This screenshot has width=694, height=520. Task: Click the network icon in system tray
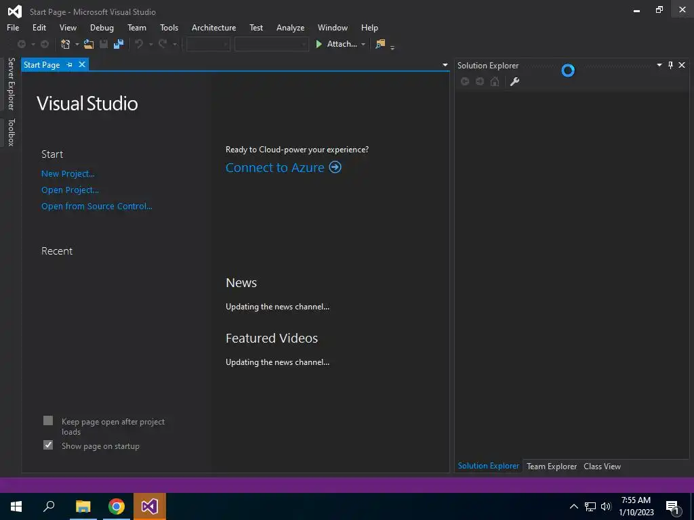tap(590, 506)
